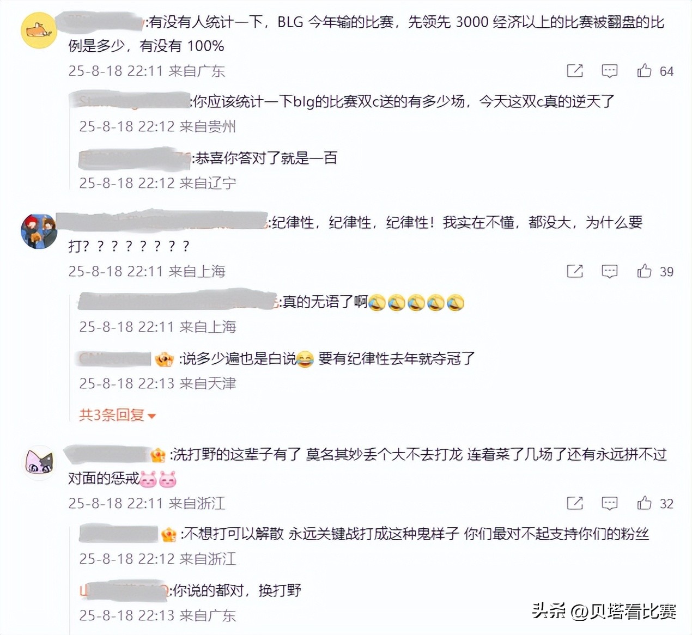
Task: Like the 洗打野 comment with 32 likes
Action: coord(644,503)
